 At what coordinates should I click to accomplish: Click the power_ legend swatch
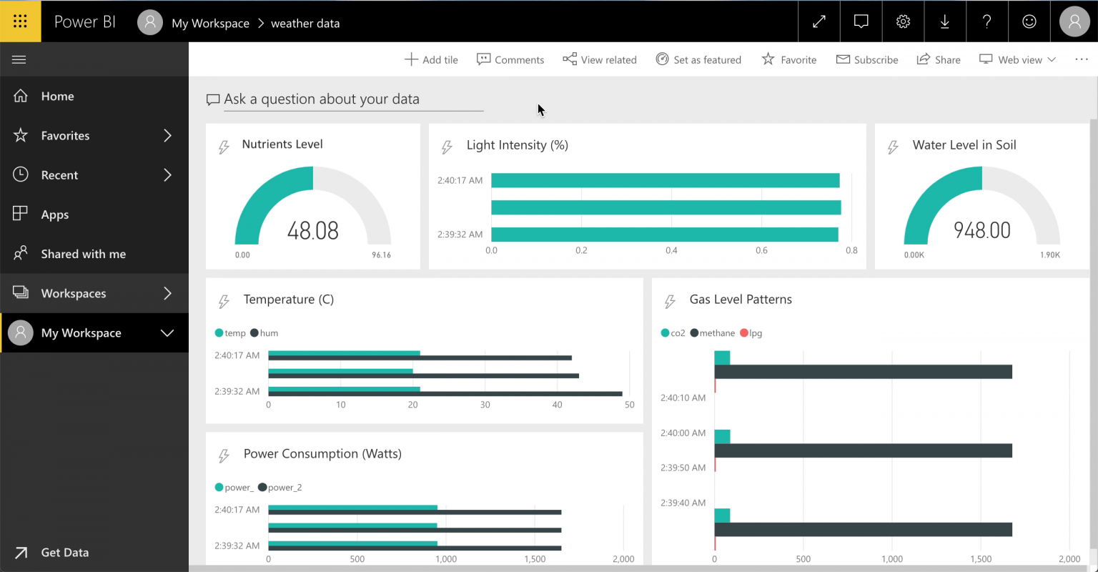click(219, 488)
